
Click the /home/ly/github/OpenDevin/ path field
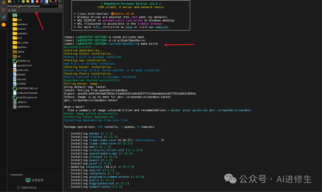coord(33,6)
